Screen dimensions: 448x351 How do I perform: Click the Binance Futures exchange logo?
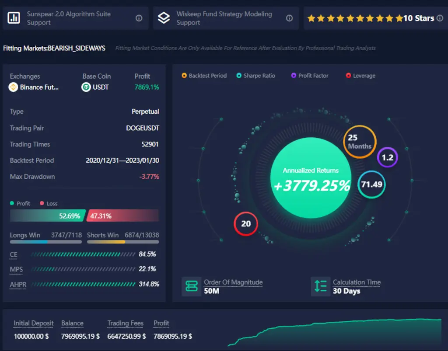(x=14, y=87)
